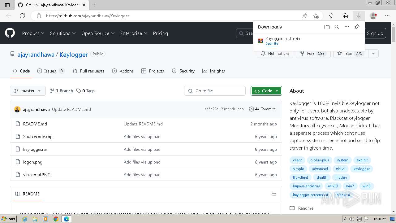
Task: Open README.md file
Action: pos(35,124)
